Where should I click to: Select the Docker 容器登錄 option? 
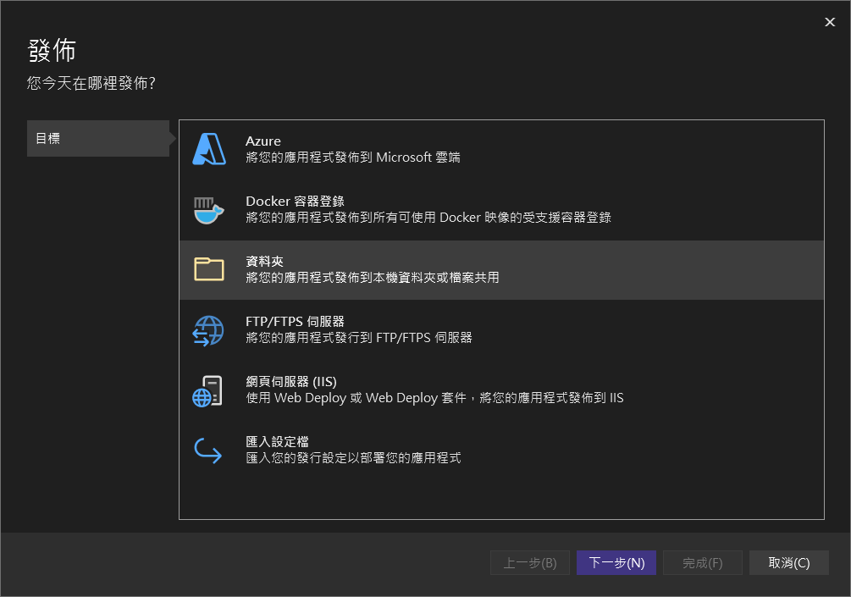(x=295, y=201)
